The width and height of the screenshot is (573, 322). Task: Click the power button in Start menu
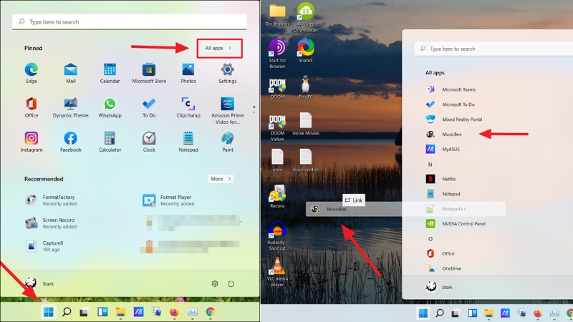[231, 283]
